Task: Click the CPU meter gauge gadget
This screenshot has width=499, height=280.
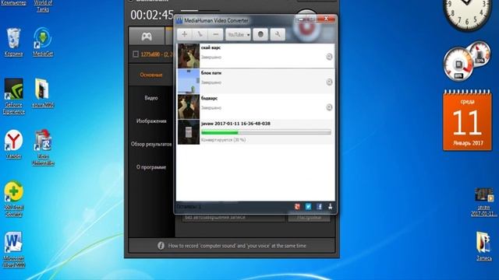Action: tap(458, 65)
